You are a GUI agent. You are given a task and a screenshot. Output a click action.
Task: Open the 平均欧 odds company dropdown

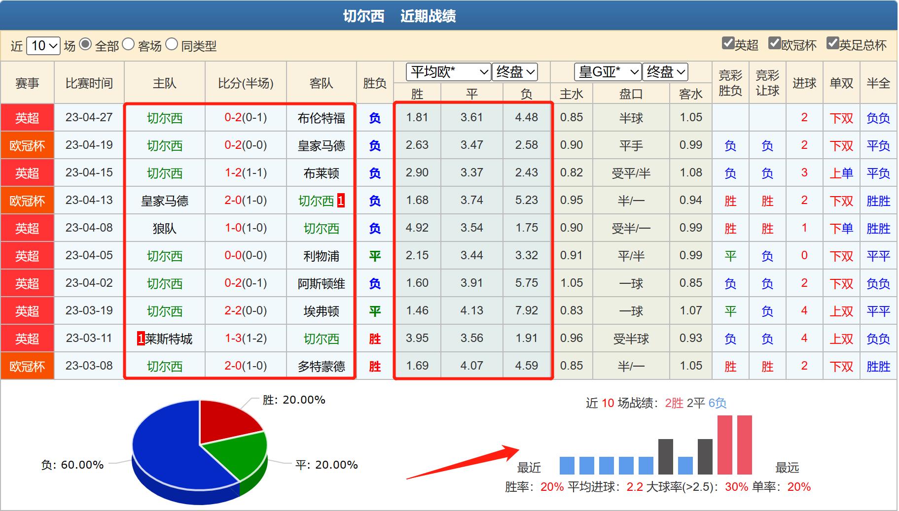[448, 72]
